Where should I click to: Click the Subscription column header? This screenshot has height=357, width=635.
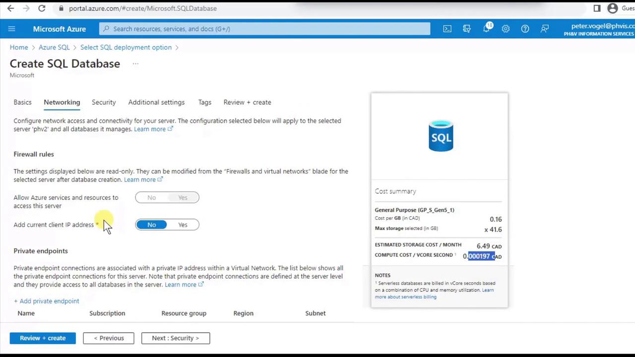107,313
